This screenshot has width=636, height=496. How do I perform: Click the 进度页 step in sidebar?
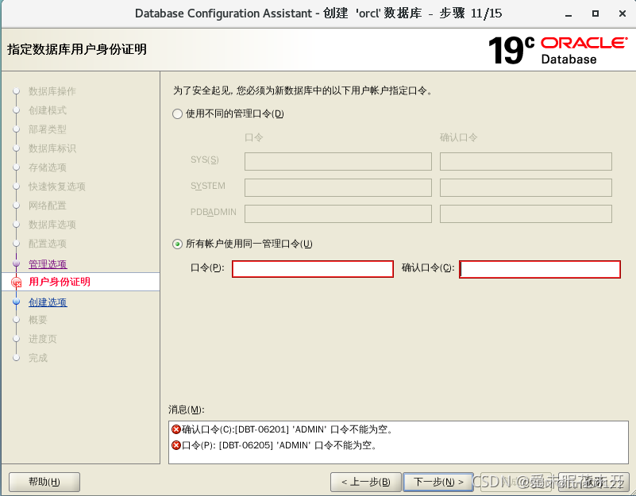(43, 339)
